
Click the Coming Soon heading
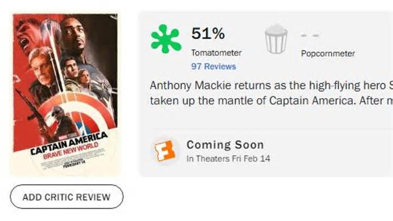point(225,145)
